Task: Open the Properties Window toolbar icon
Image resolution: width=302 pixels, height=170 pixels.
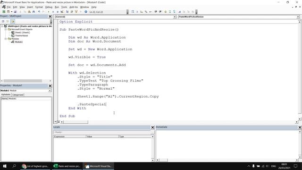Action: (x=72, y=12)
